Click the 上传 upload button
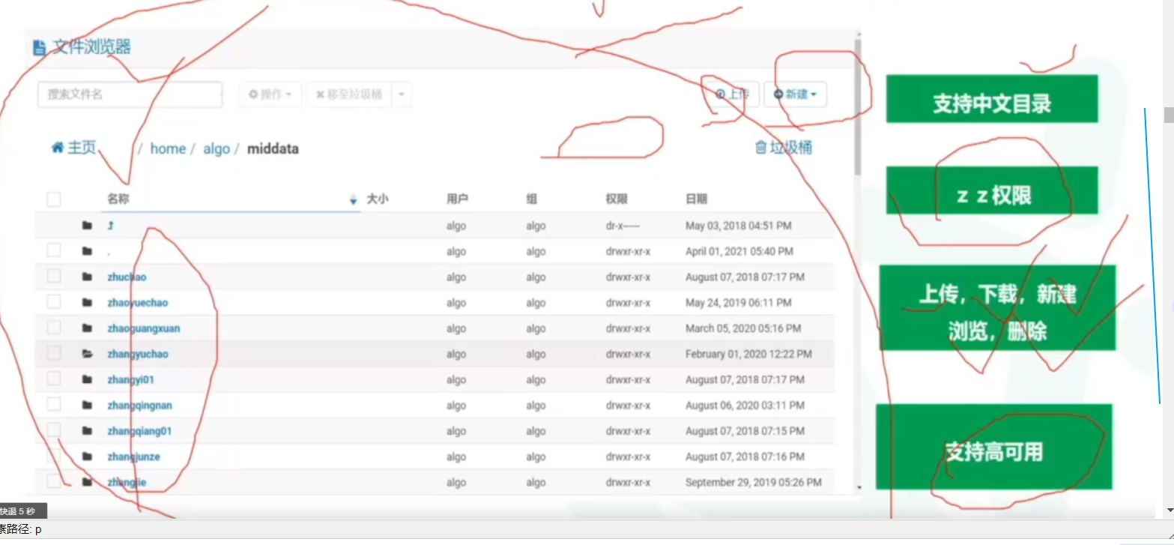 [732, 94]
